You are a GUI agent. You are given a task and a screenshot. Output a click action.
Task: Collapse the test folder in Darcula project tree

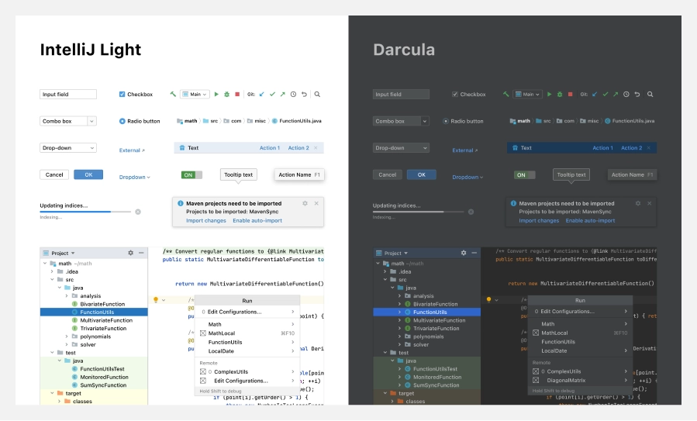tap(385, 353)
